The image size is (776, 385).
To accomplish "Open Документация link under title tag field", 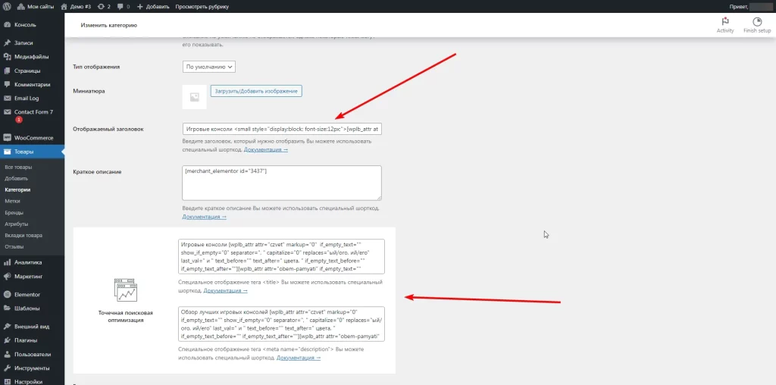I will (226, 290).
